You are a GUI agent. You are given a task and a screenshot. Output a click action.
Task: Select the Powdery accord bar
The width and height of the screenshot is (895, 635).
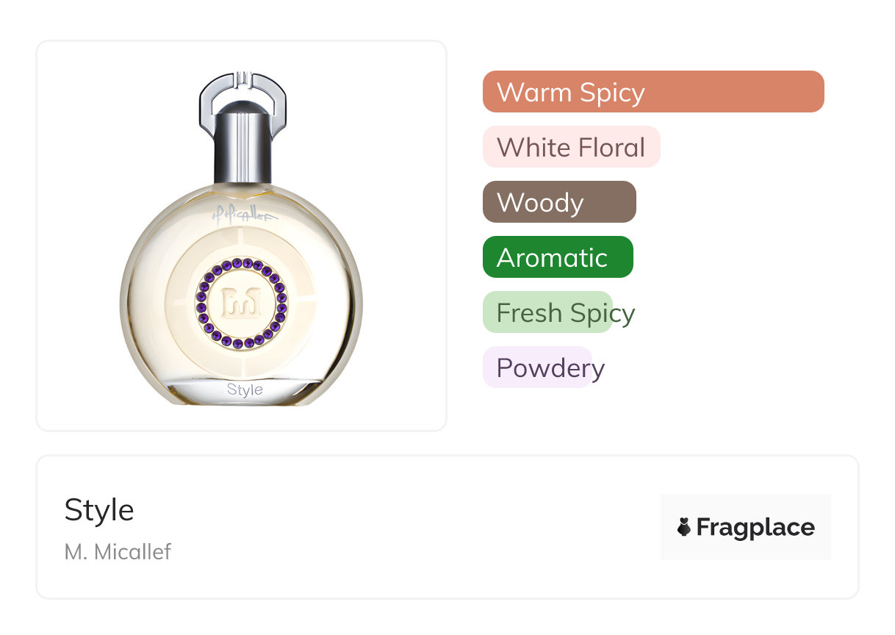coord(537,367)
